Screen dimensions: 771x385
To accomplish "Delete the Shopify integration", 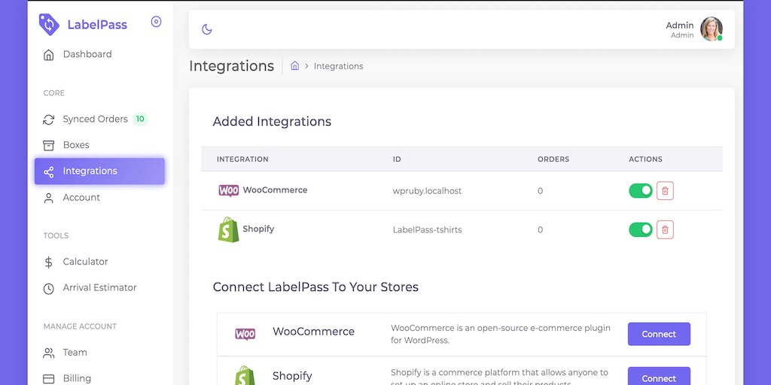I will (x=665, y=230).
